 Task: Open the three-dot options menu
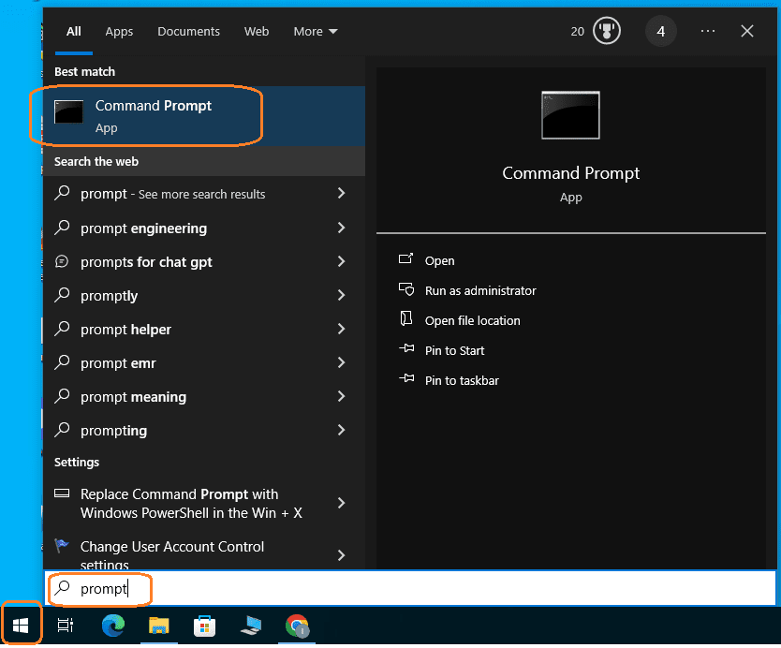point(708,31)
